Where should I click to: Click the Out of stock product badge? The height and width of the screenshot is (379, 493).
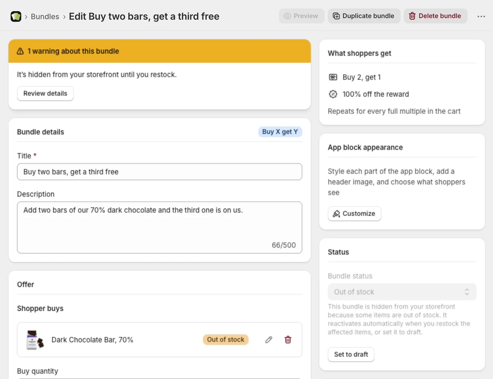[226, 340]
